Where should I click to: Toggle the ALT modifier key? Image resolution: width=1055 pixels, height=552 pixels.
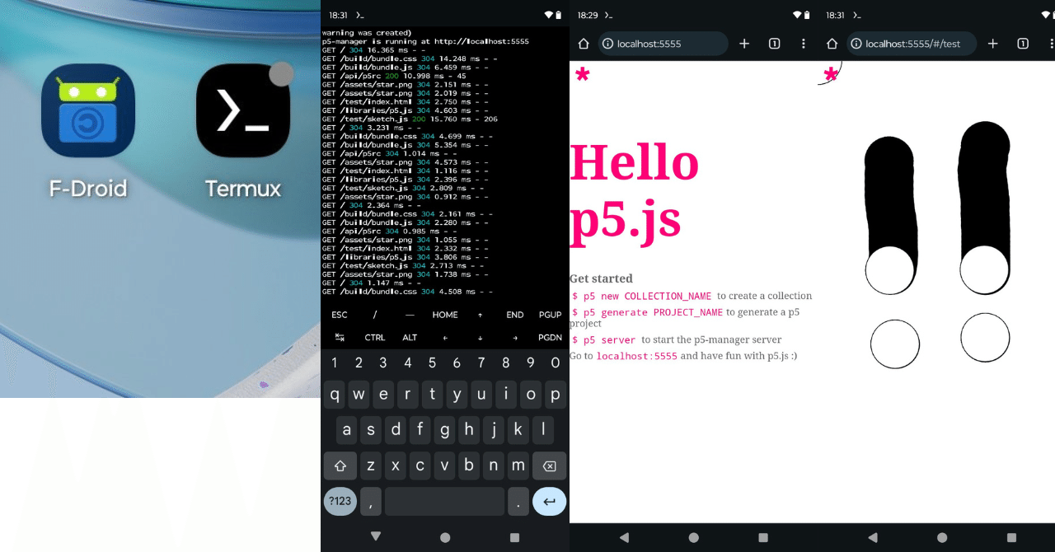(410, 337)
